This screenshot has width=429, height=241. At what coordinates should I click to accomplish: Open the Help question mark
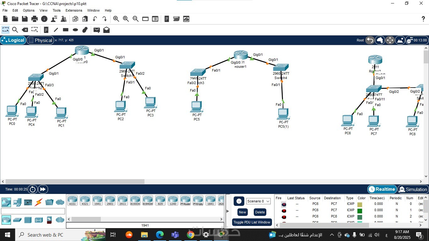[423, 19]
